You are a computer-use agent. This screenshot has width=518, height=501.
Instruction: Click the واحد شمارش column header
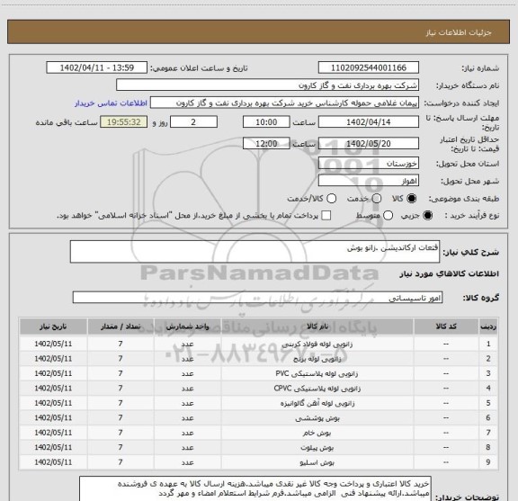point(187,327)
